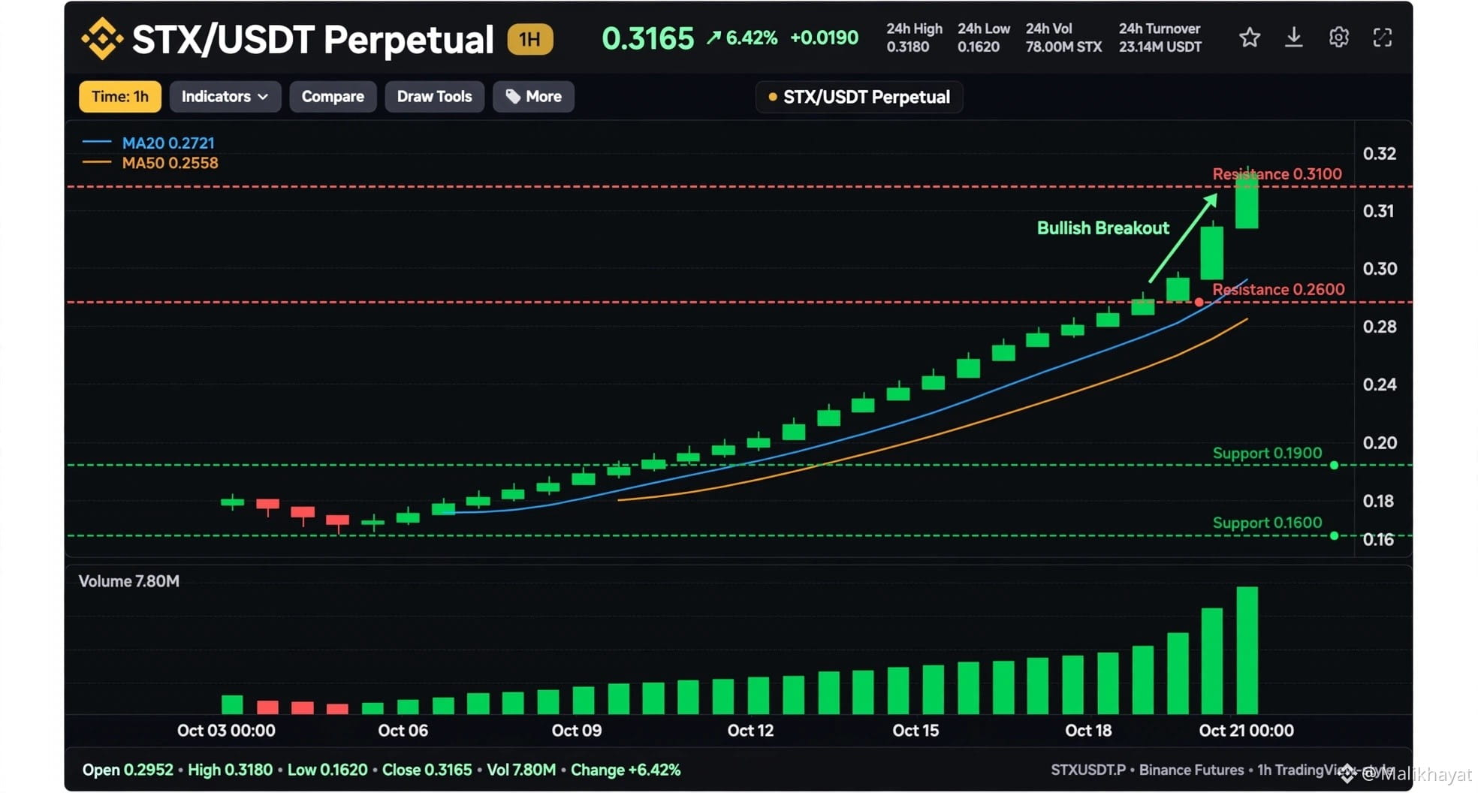Click the Support 0.1600 line handle dot
The width and height of the screenshot is (1478, 793).
pyautogui.click(x=1334, y=536)
